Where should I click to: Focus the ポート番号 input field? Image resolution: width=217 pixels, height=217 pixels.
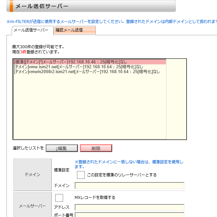pos(129,215)
